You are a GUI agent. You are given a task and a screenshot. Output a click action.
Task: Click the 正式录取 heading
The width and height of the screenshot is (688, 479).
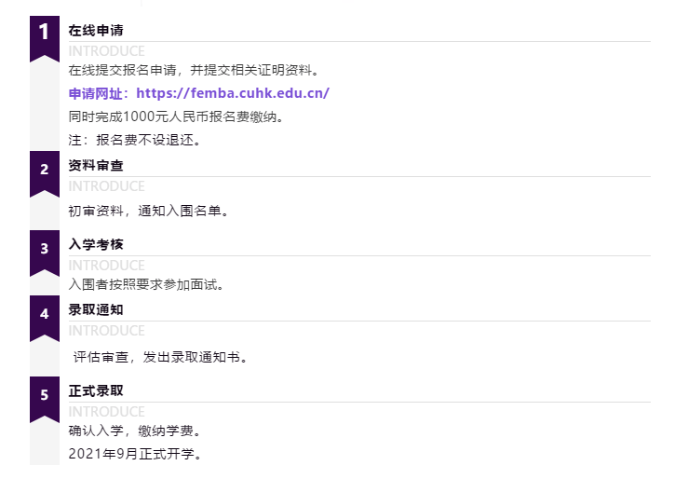pyautogui.click(x=96, y=390)
